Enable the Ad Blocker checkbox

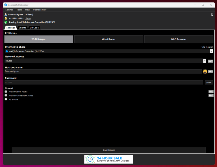point(6,100)
